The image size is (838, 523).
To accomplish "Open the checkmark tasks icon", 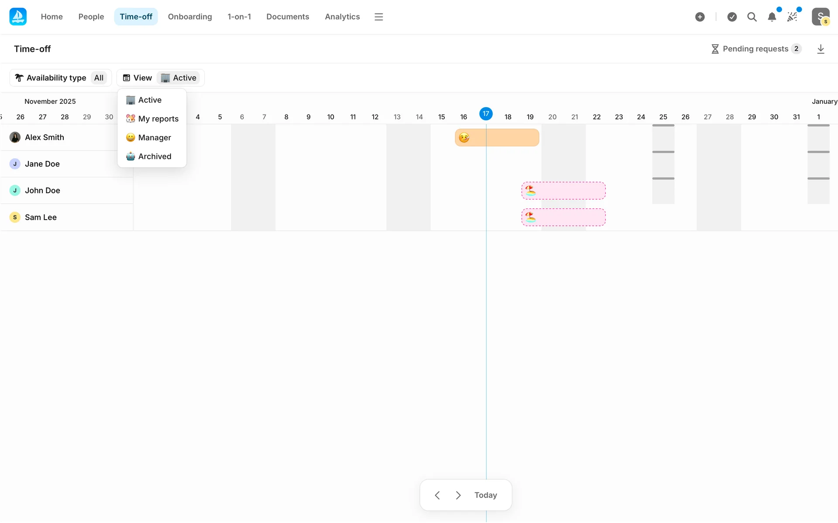I will click(732, 17).
